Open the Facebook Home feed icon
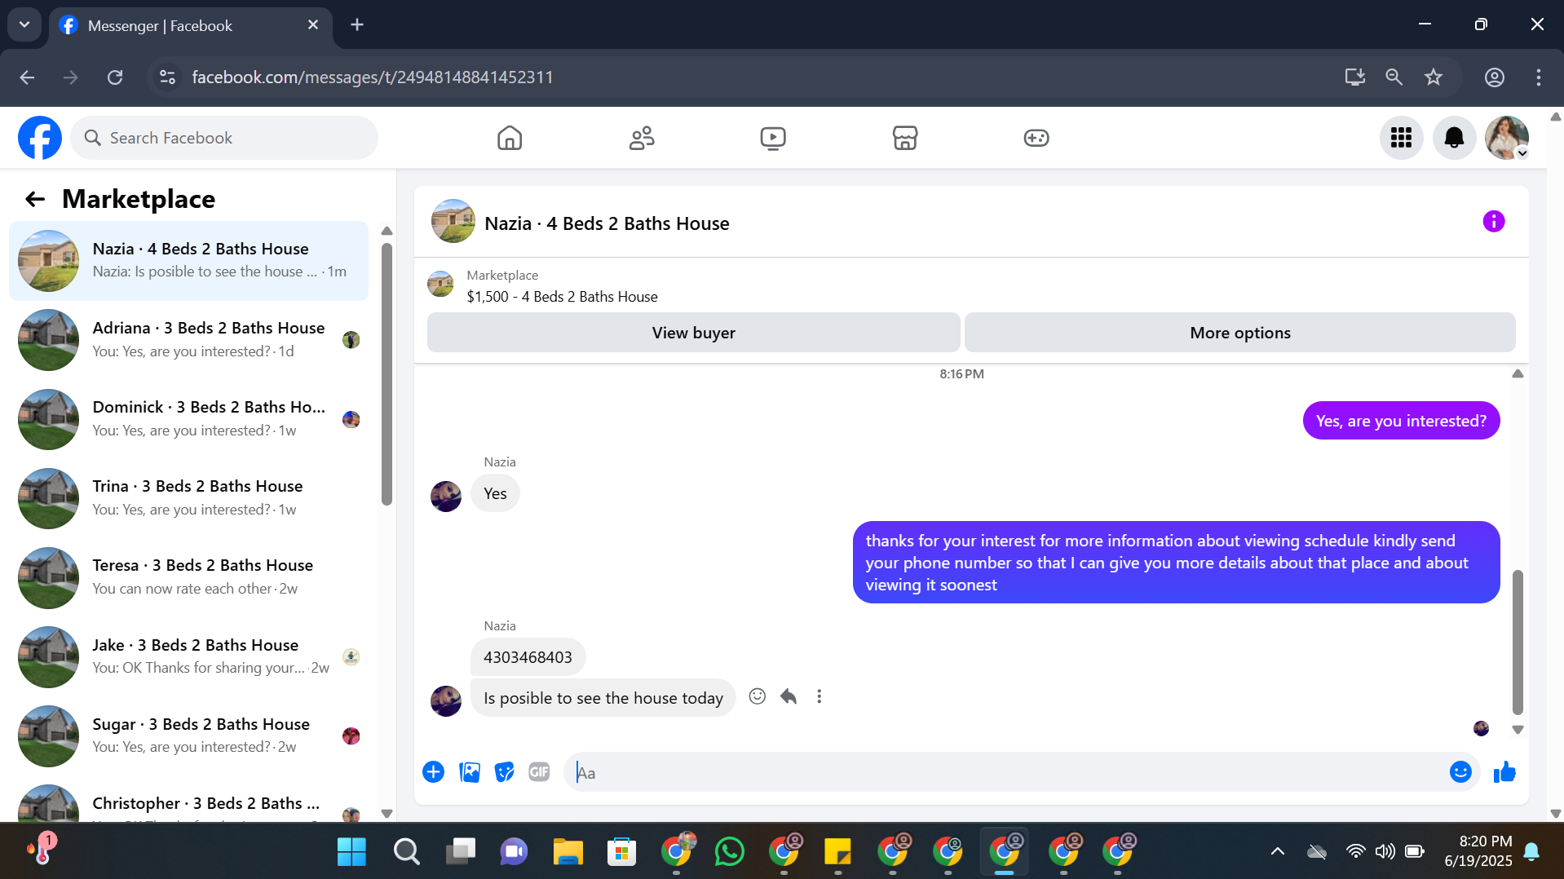The image size is (1564, 879). point(510,138)
